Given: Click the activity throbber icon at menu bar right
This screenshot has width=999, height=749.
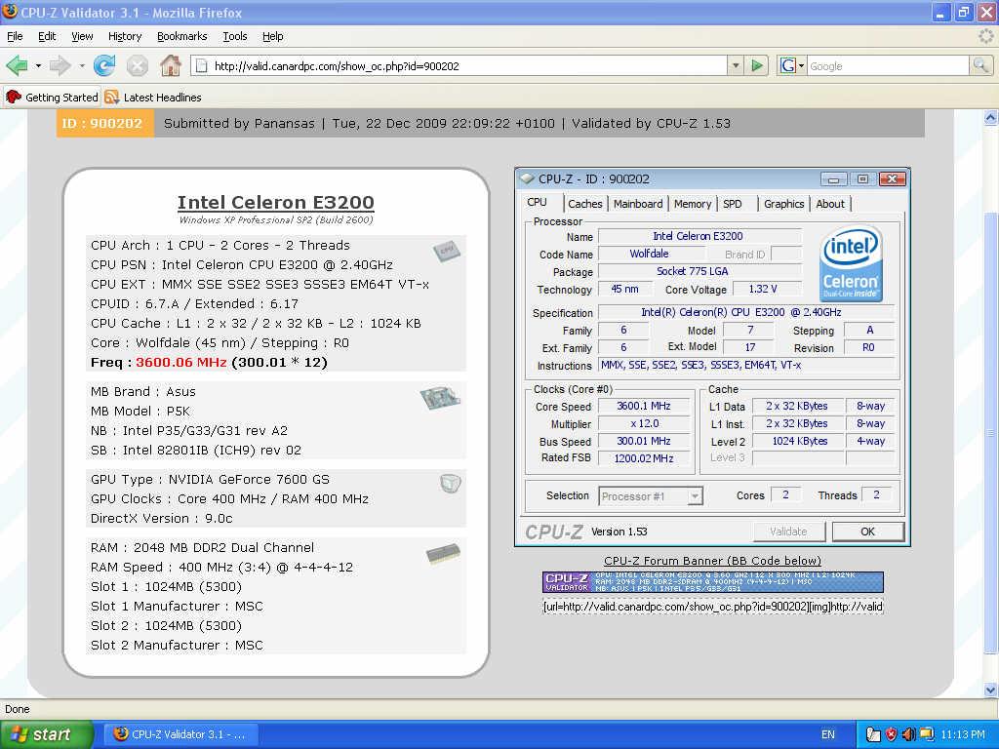Looking at the screenshot, I should tap(986, 36).
